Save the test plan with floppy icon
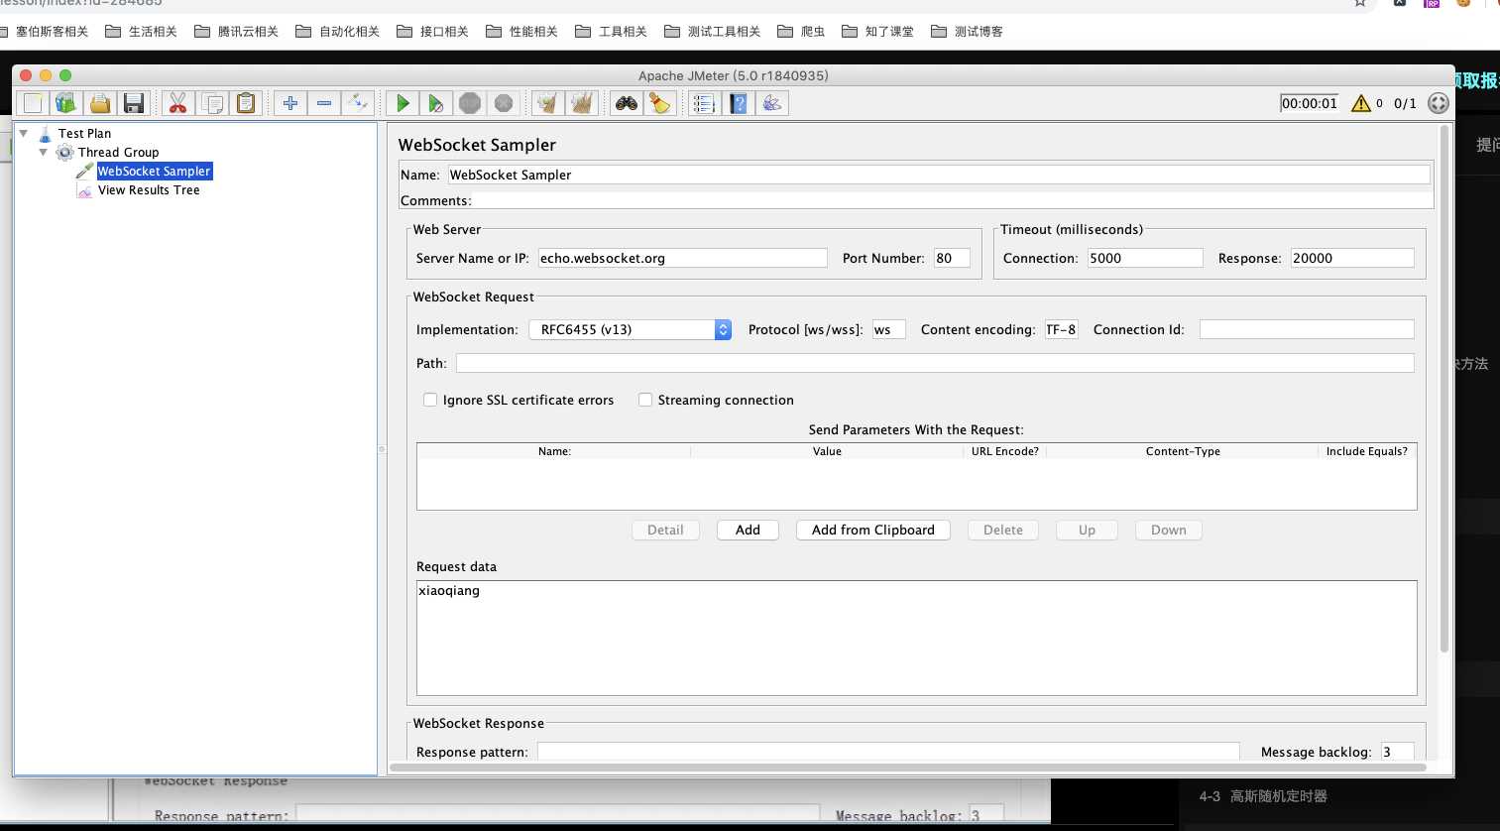Viewport: 1500px width, 831px height. coord(134,103)
